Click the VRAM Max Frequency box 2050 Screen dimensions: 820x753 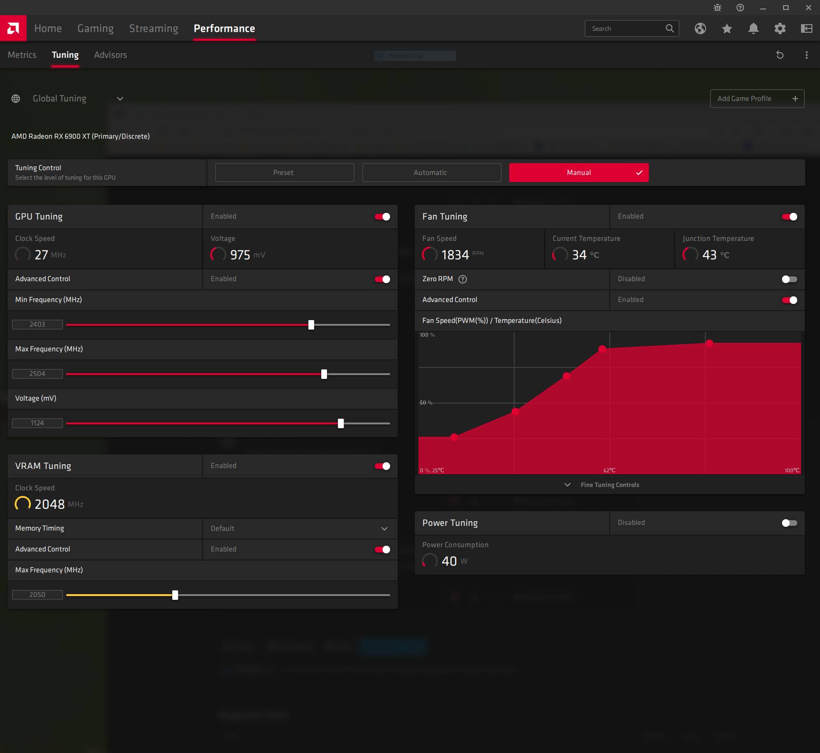[x=37, y=595]
